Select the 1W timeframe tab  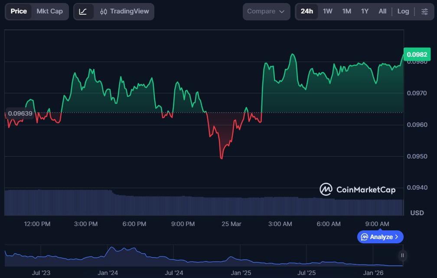pyautogui.click(x=328, y=12)
